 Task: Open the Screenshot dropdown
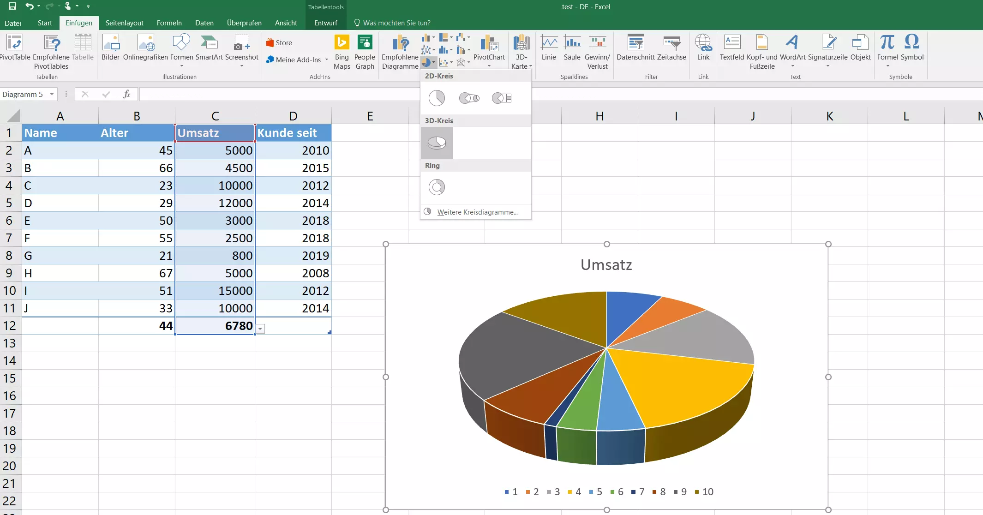click(241, 66)
